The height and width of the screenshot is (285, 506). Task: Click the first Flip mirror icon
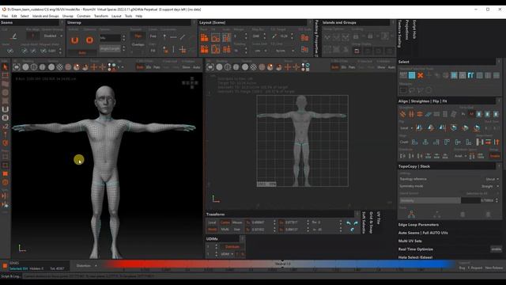click(419, 128)
